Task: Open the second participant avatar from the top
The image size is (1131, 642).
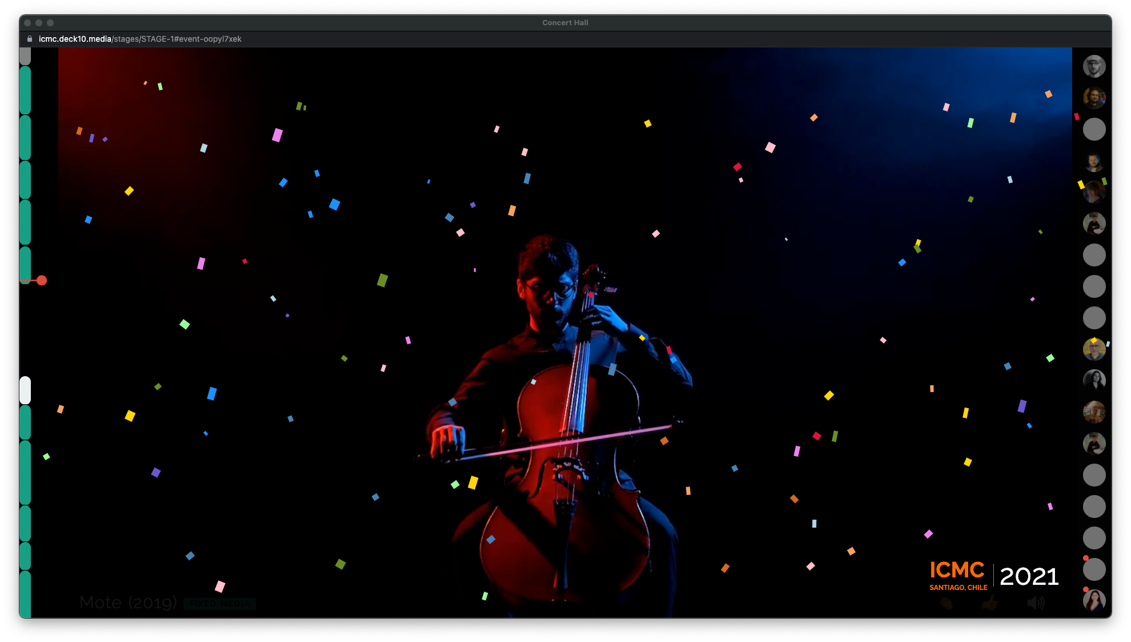Action: pyautogui.click(x=1094, y=98)
